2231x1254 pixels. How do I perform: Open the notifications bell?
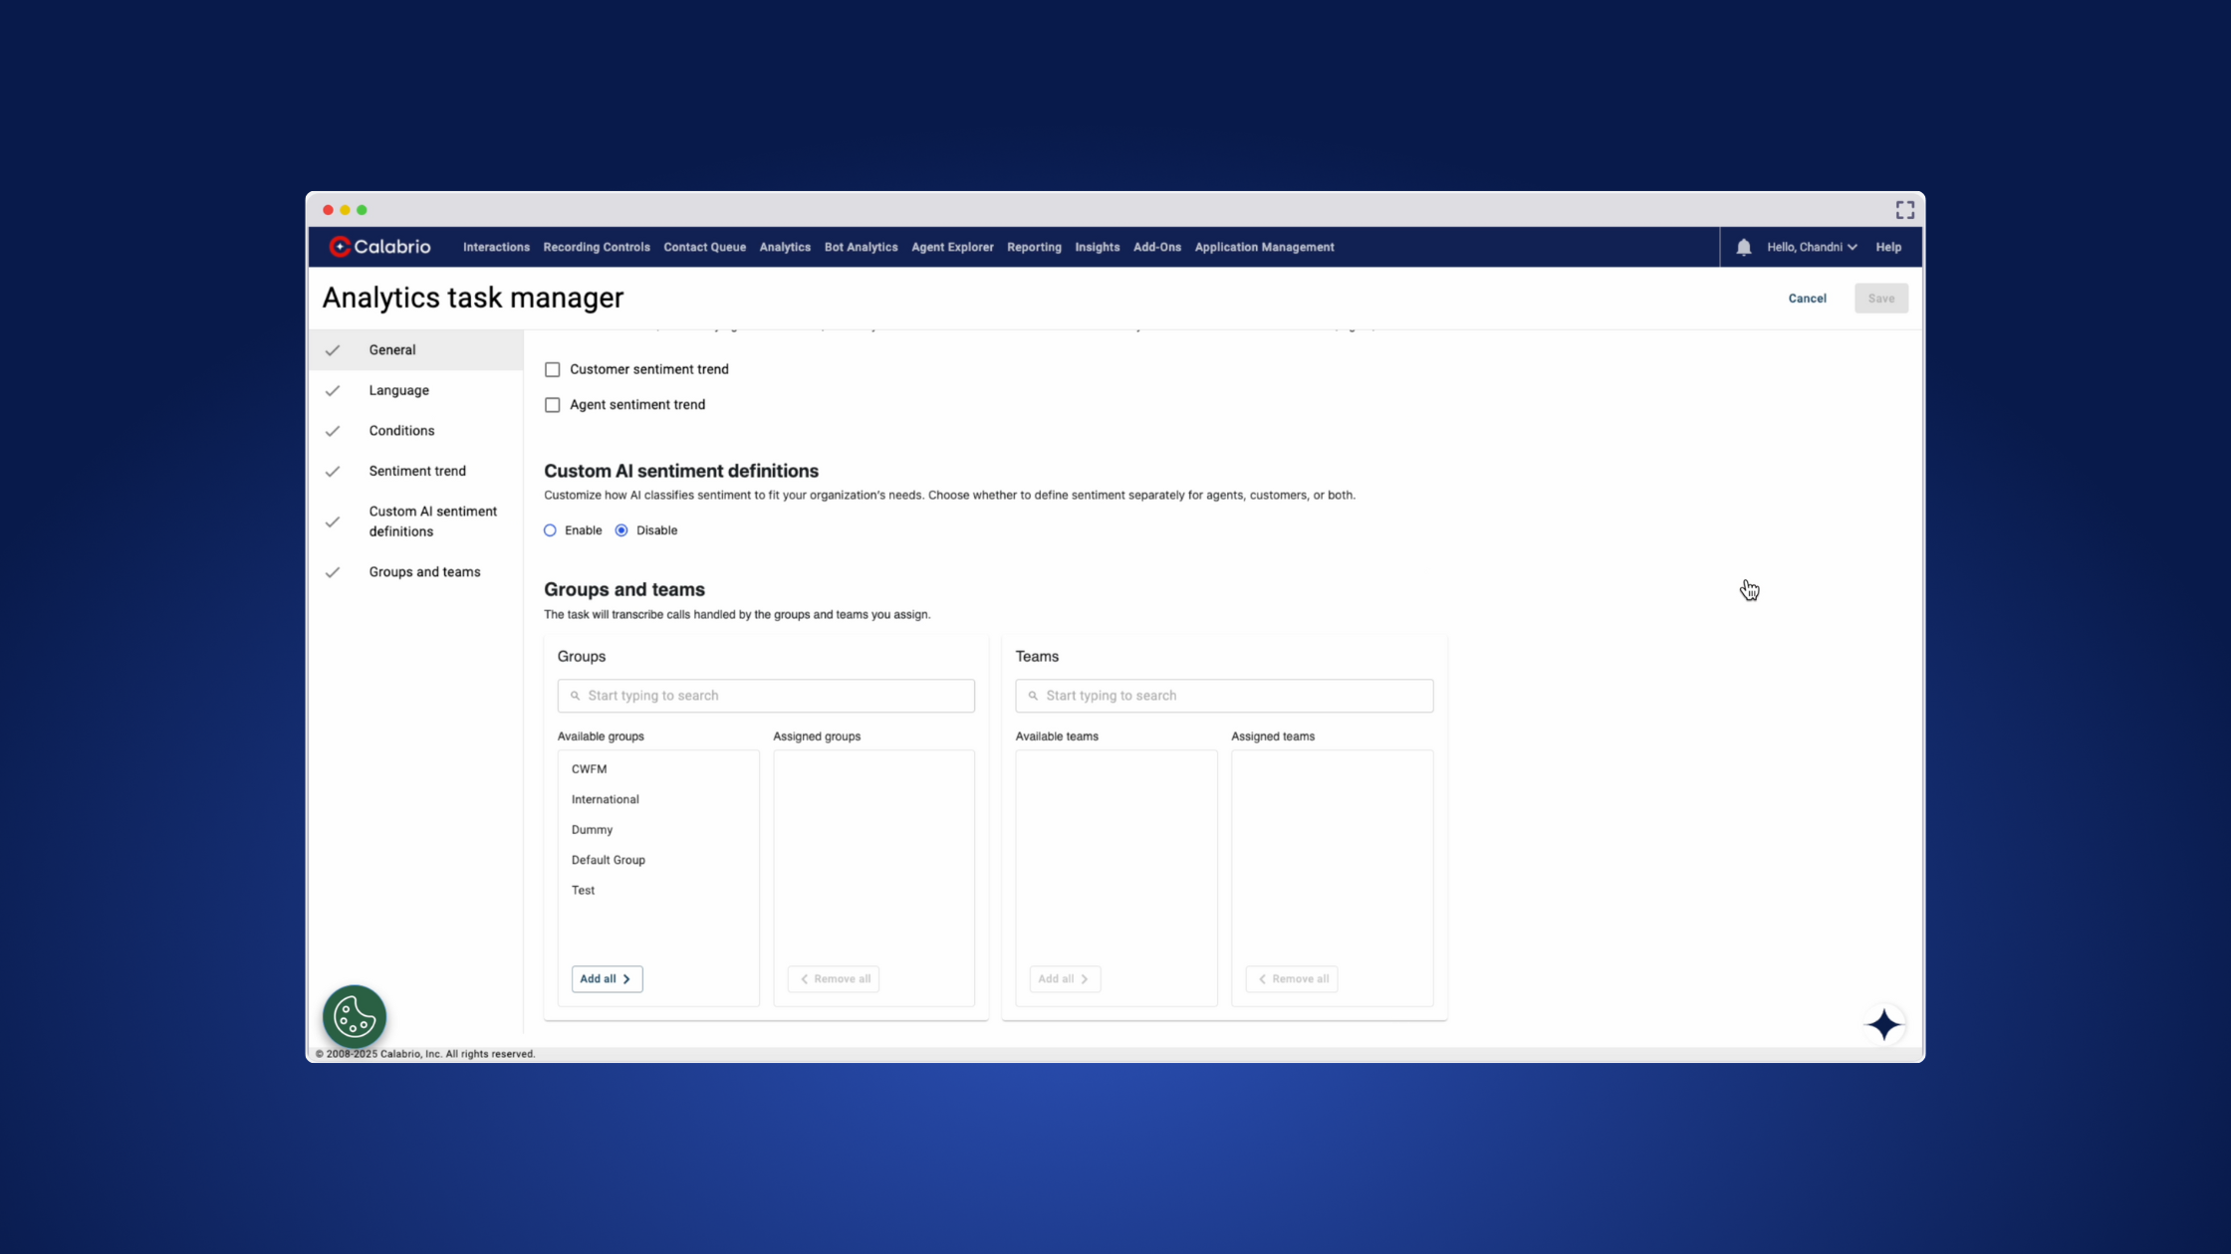pyautogui.click(x=1743, y=248)
